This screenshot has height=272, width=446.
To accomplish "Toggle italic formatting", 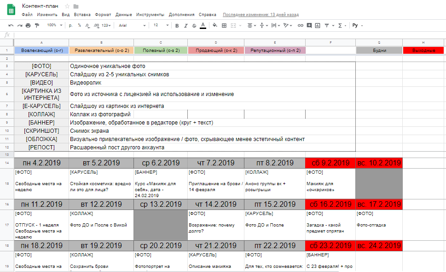I will [x=186, y=26].
